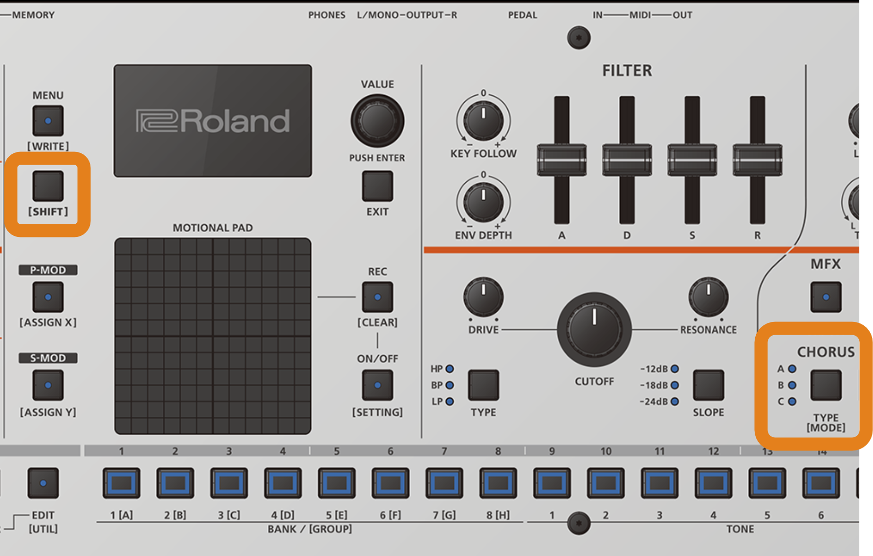Click the large CUTOFF knob

point(594,330)
